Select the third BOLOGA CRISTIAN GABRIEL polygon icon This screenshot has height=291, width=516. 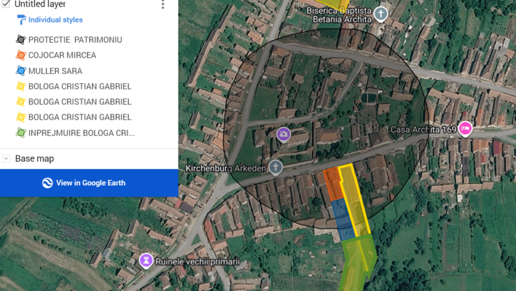(21, 117)
